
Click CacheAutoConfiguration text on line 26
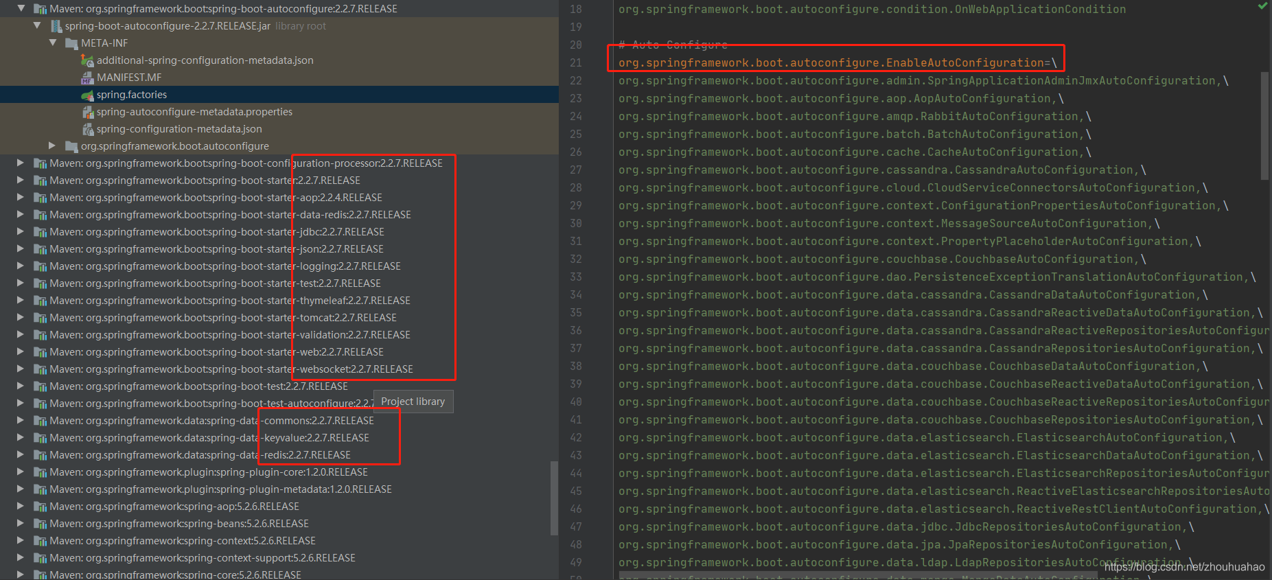pyautogui.click(x=1002, y=152)
